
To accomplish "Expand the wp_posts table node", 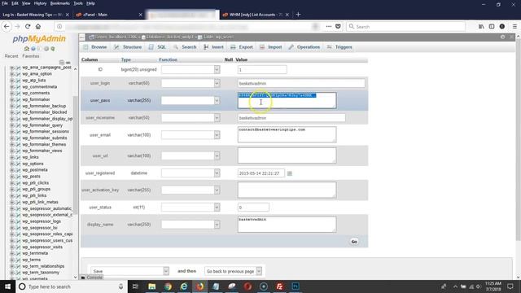I will 12,177.
